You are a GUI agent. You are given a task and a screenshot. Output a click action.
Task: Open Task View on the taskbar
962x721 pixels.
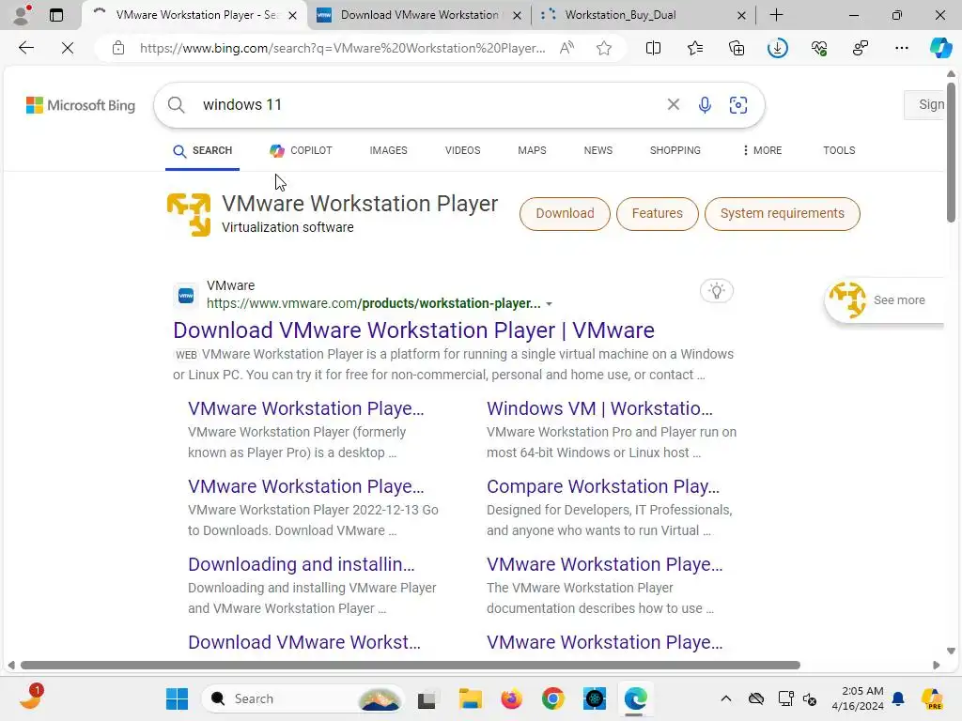(427, 698)
